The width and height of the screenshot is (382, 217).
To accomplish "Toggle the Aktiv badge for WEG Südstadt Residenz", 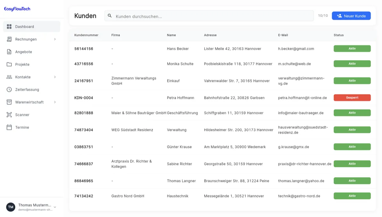I will (x=352, y=130).
